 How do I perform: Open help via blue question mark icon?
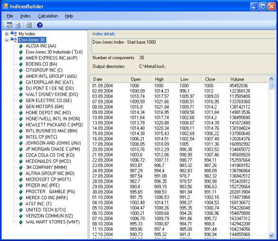click(x=40, y=25)
